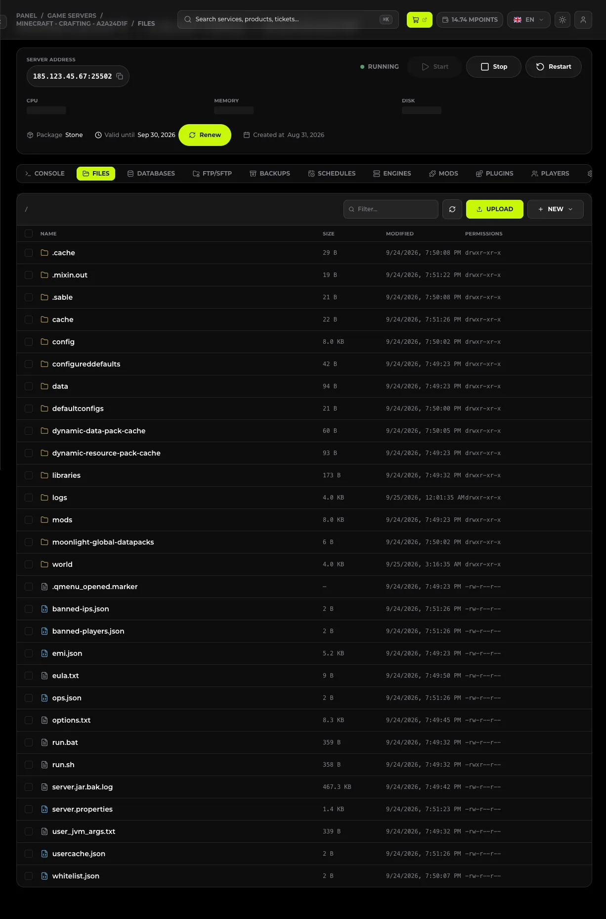Open the PLUGINS tab
606x919 pixels.
(x=495, y=174)
